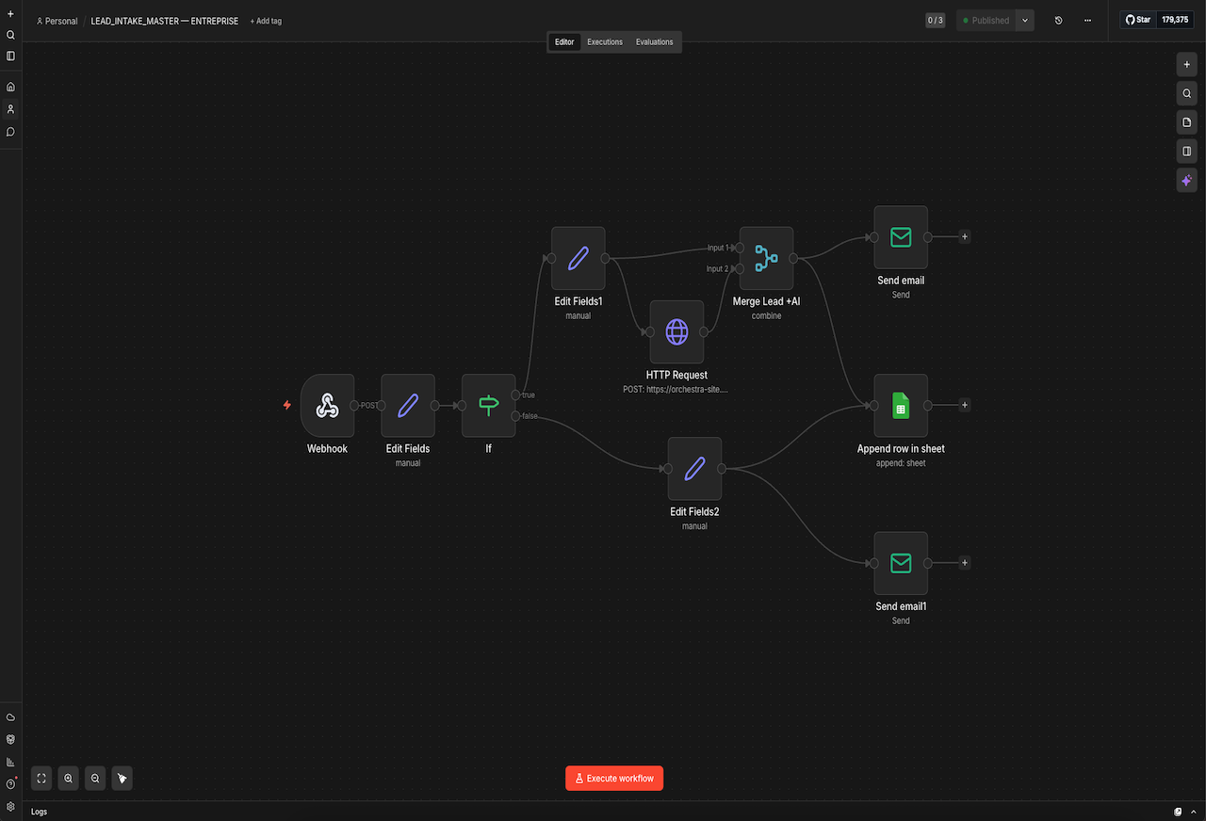Open the Published status dropdown

(x=1025, y=20)
